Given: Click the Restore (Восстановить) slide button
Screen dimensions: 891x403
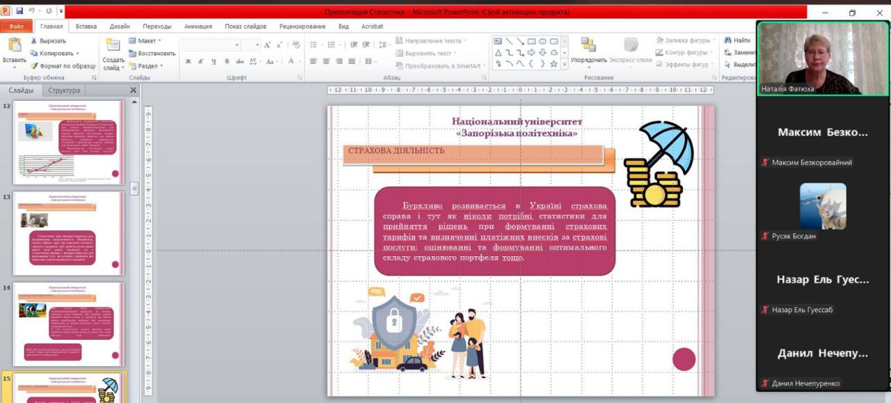Looking at the screenshot, I should 152,54.
